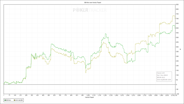Click the 200 label on the y-axis

coord(177,66)
